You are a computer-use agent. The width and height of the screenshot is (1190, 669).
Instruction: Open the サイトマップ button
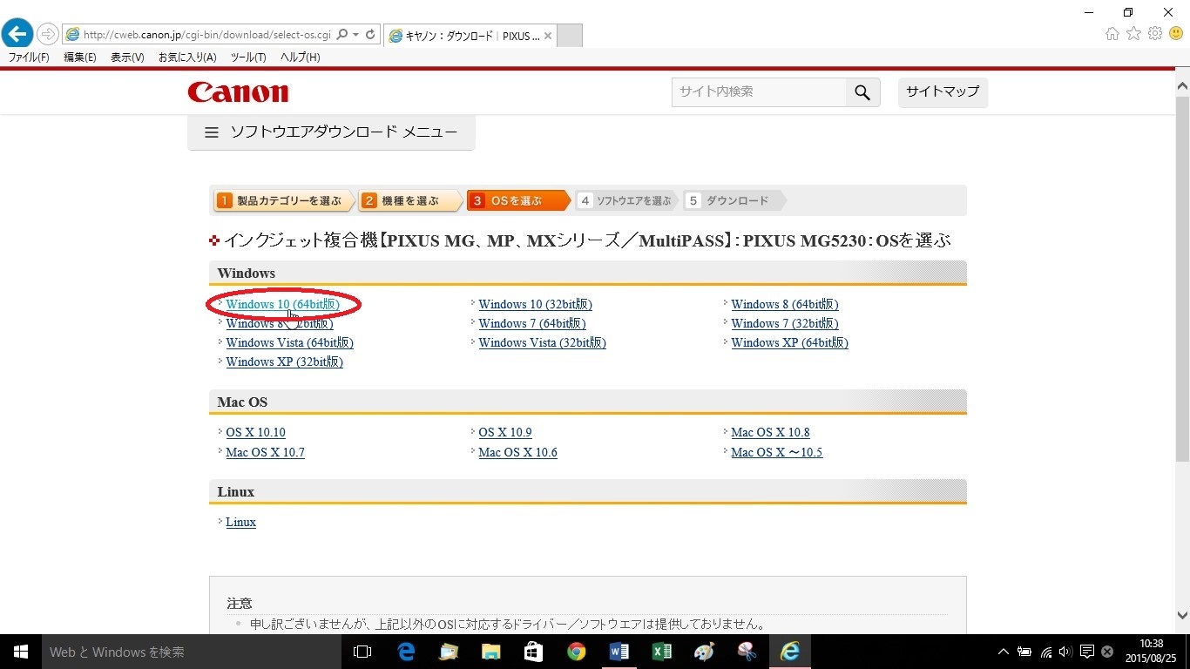pyautogui.click(x=943, y=91)
